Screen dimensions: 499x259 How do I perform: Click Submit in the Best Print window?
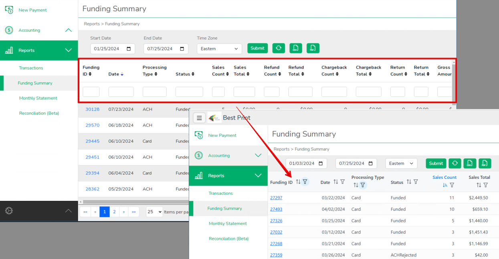[436, 163]
